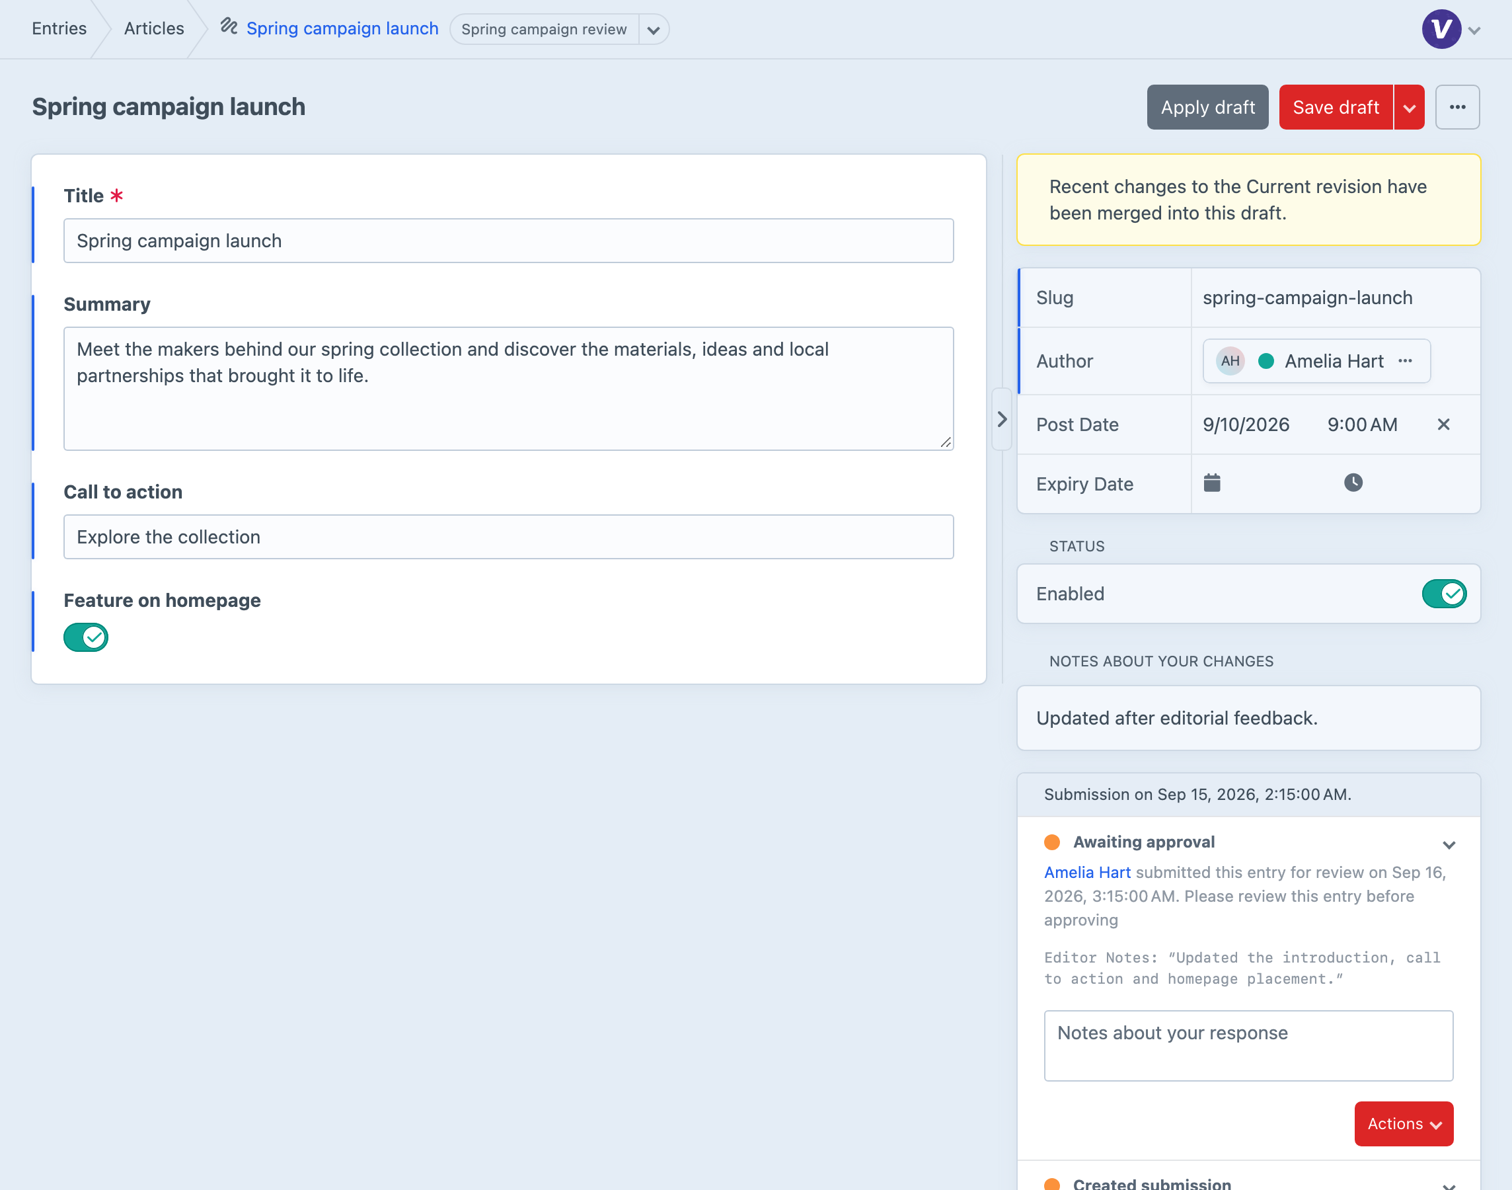Focus the Summary text area

508,389
